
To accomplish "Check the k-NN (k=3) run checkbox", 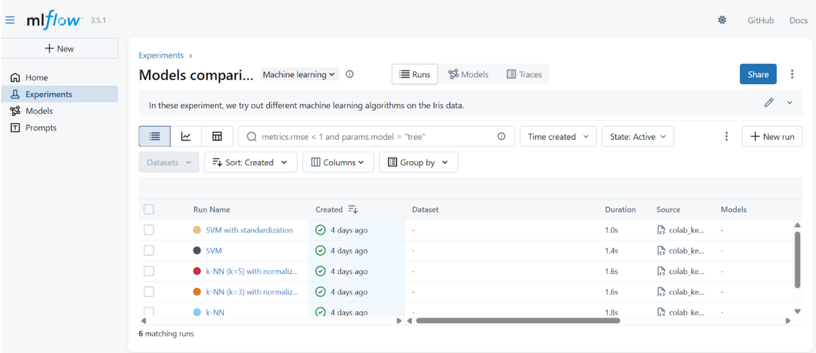I will coord(149,292).
